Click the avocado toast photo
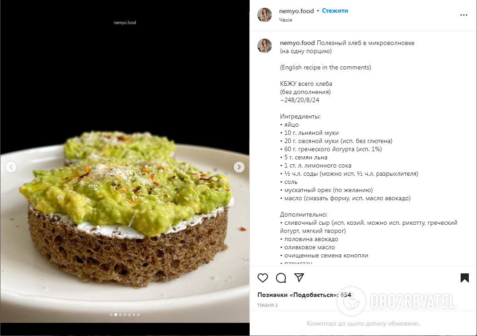 (125, 161)
